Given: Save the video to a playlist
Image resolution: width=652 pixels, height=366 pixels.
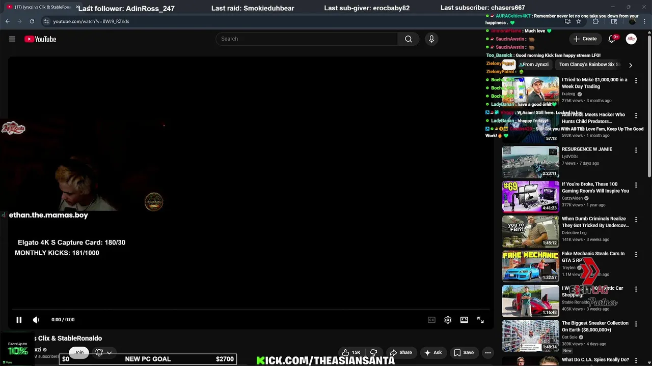Looking at the screenshot, I should (x=464, y=352).
